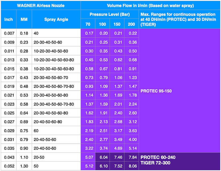Select the 150 bar pressure column header

[x=117, y=24]
